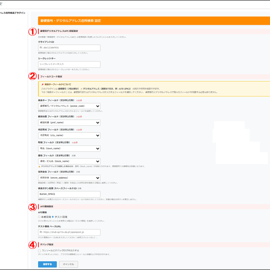Enable console debug log output checkbox
Viewport: 270px width, 270px height.
point(39,251)
